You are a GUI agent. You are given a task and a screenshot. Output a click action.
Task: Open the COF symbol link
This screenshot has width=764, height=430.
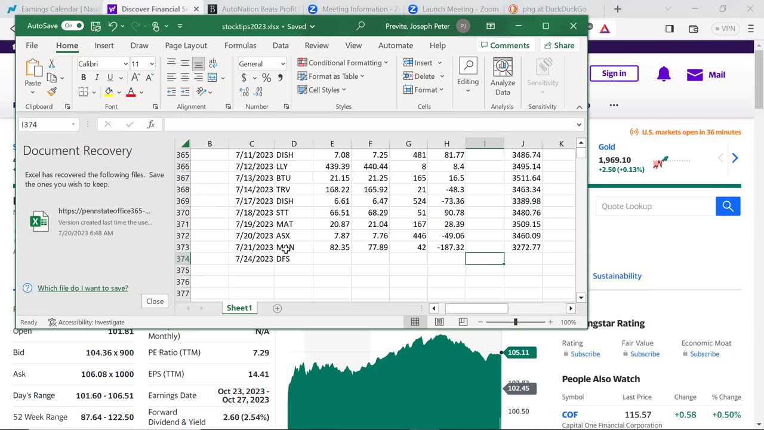[569, 414]
